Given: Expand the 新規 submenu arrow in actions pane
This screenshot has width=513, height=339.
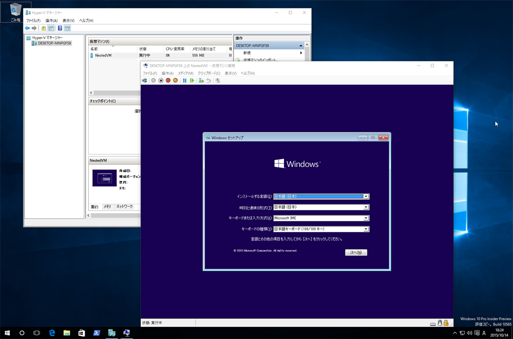Looking at the screenshot, I should (301, 52).
